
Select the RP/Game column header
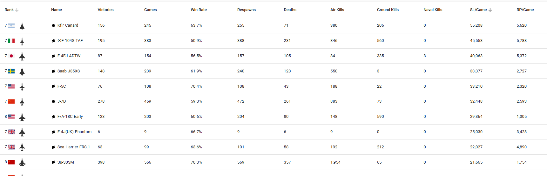click(525, 10)
